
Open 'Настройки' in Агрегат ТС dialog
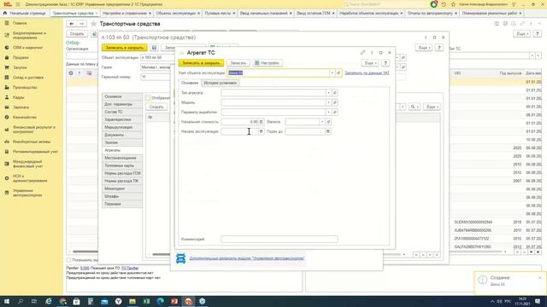tap(268, 63)
